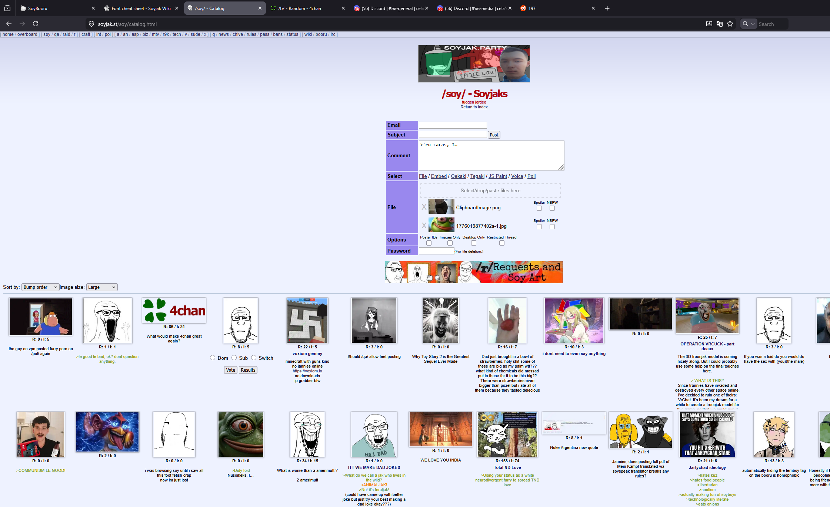Screen dimensions: 830x507
Task: Bookmark page with star icon
Action: [730, 24]
